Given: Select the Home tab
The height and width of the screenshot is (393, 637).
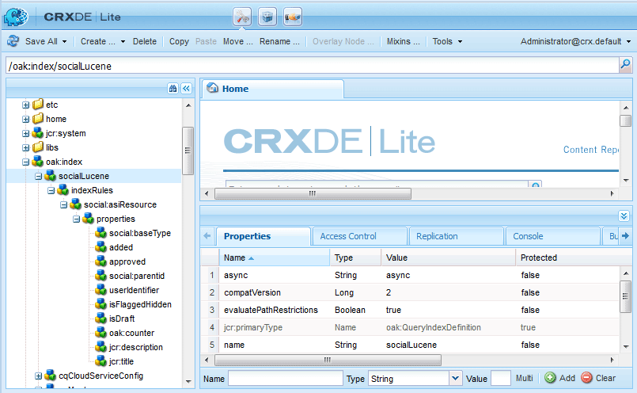Looking at the screenshot, I should tap(272, 89).
